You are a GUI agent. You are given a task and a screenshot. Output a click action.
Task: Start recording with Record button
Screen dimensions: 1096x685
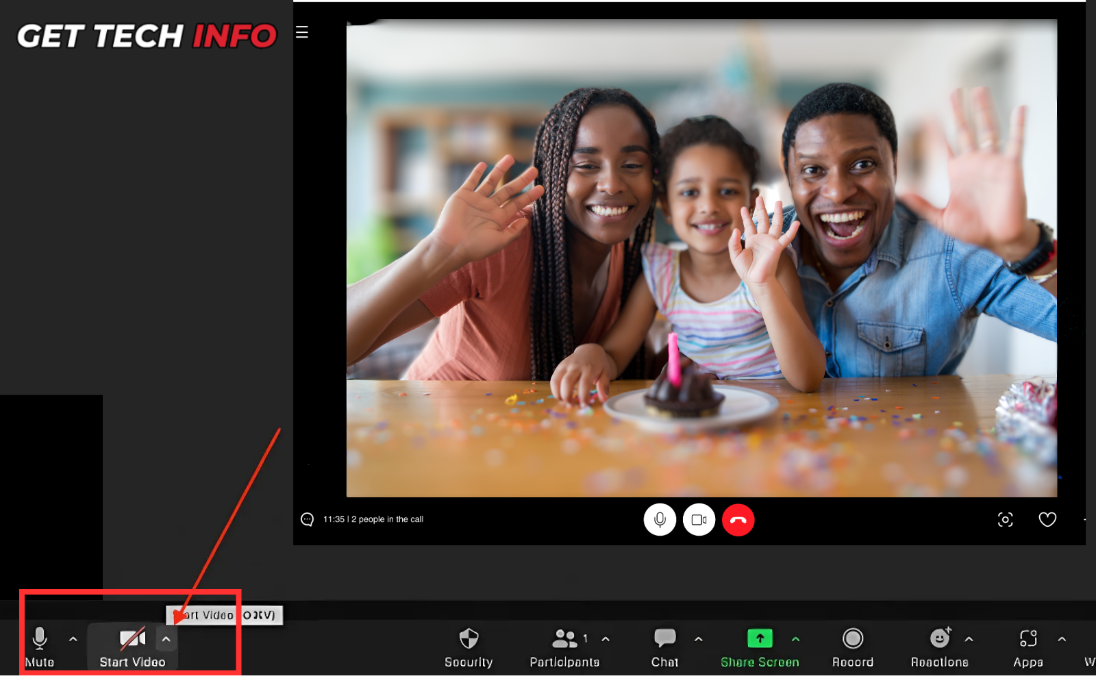(853, 647)
